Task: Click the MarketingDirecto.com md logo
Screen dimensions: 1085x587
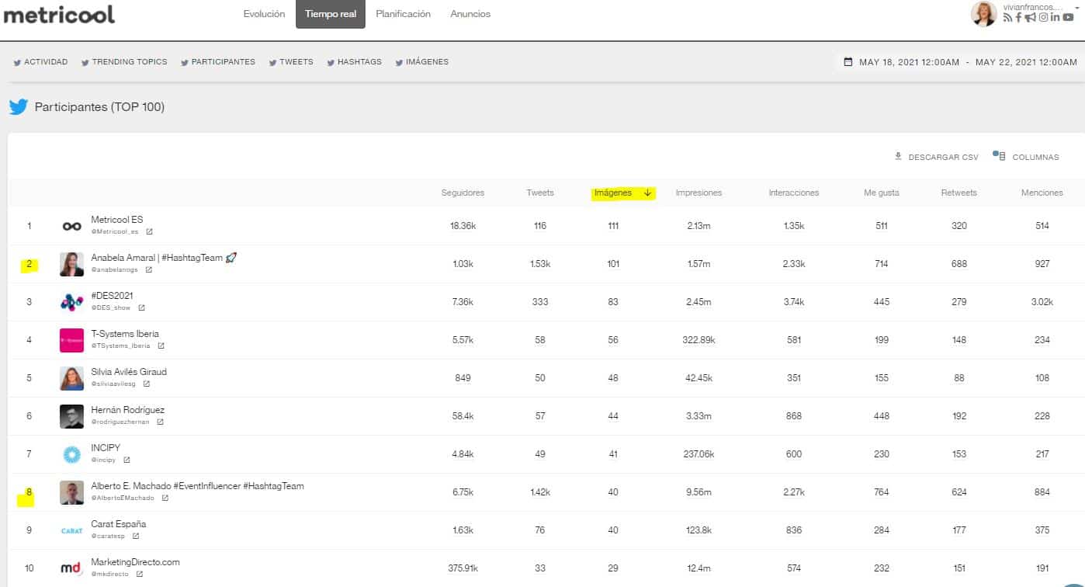Action: 71,568
